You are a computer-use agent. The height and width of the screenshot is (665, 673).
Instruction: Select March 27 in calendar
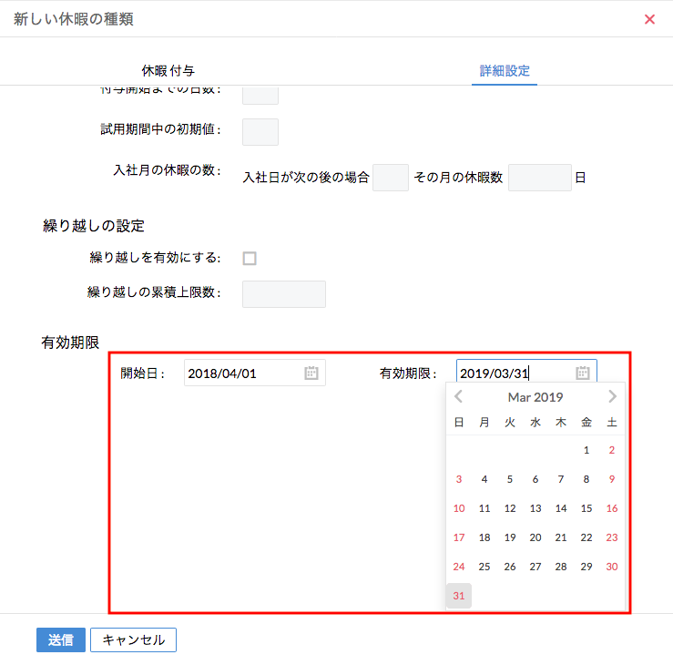(x=535, y=567)
